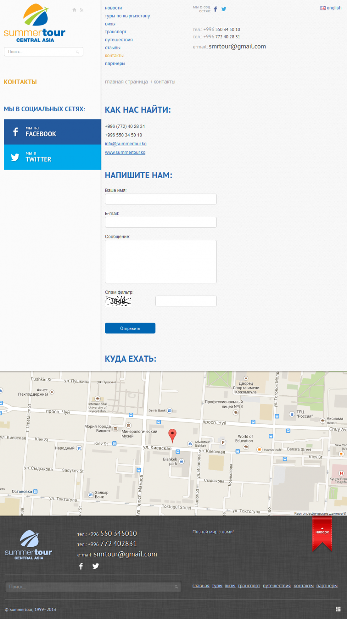The height and width of the screenshot is (619, 347).
Task: Open the Facebook icon in the footer
Action: point(81,566)
